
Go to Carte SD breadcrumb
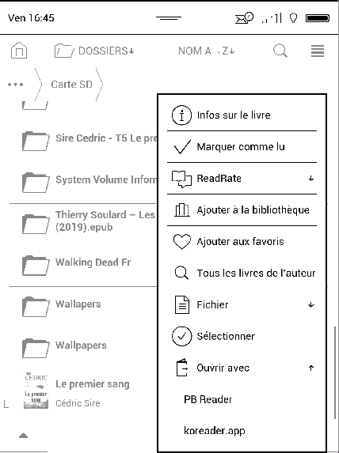72,85
